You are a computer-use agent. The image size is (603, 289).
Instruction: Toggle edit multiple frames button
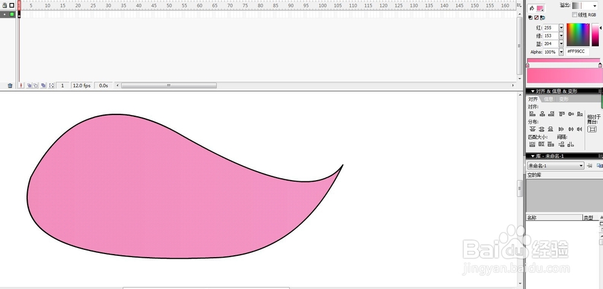pos(43,85)
